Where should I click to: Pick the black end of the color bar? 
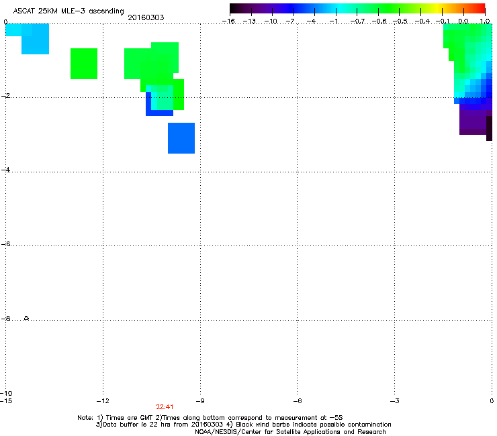[234, 8]
